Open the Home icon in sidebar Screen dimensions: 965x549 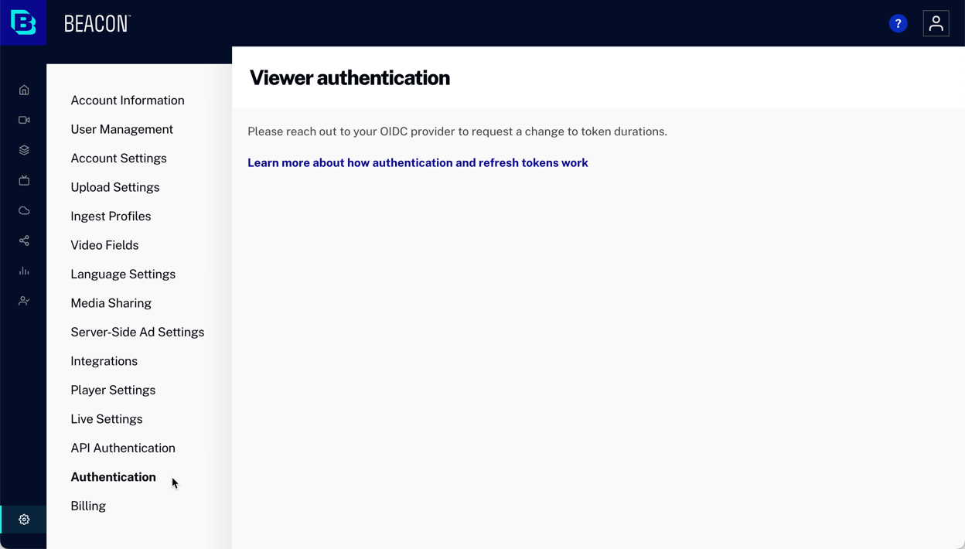click(24, 90)
